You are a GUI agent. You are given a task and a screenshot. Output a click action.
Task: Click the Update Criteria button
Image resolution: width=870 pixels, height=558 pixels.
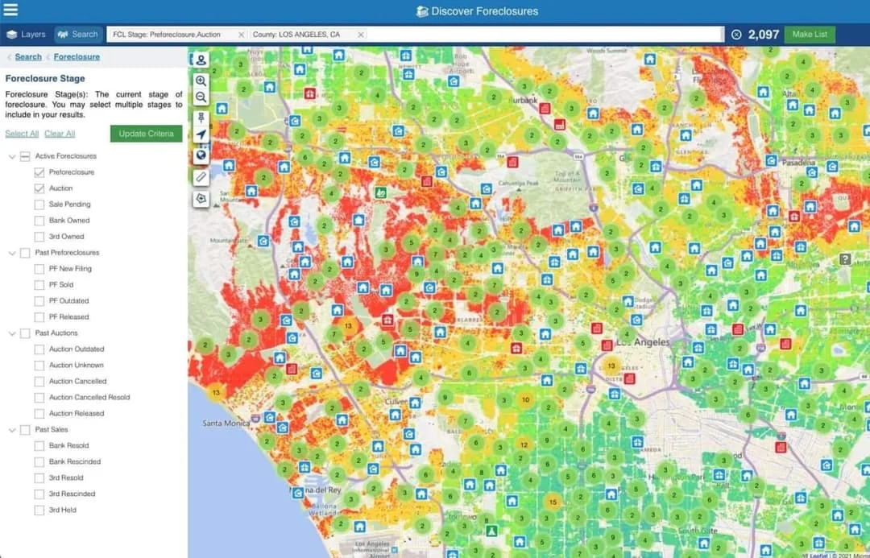pyautogui.click(x=146, y=134)
